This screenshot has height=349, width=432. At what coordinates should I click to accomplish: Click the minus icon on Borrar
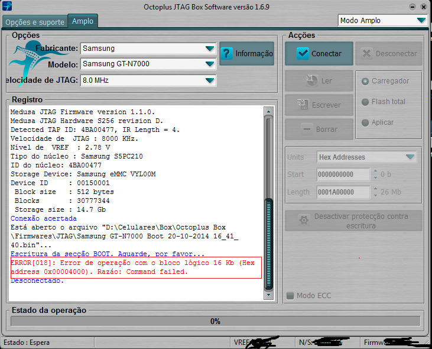[307, 129]
